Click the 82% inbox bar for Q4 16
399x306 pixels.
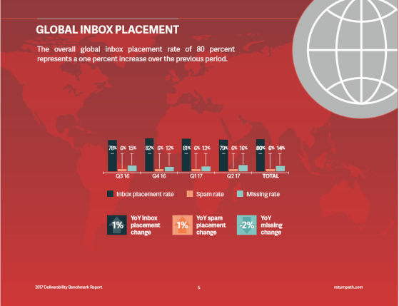pyautogui.click(x=149, y=155)
